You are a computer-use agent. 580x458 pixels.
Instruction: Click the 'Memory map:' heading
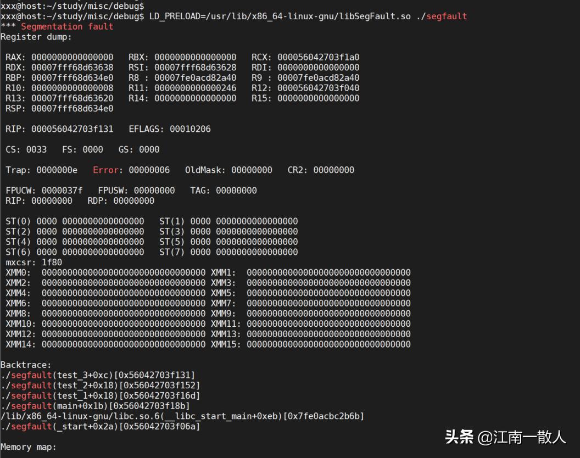pyautogui.click(x=29, y=447)
